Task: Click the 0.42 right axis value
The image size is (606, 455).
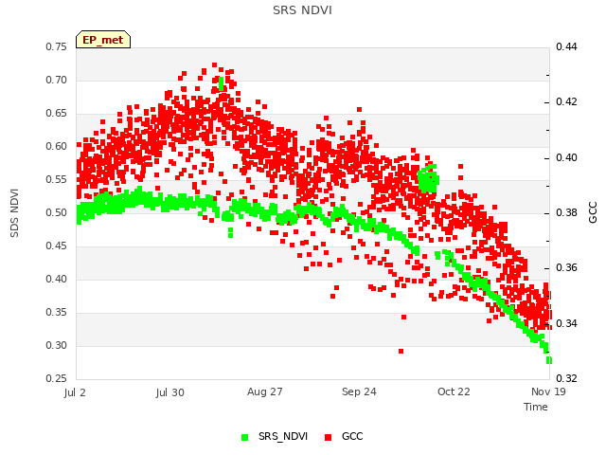Action: tap(566, 101)
